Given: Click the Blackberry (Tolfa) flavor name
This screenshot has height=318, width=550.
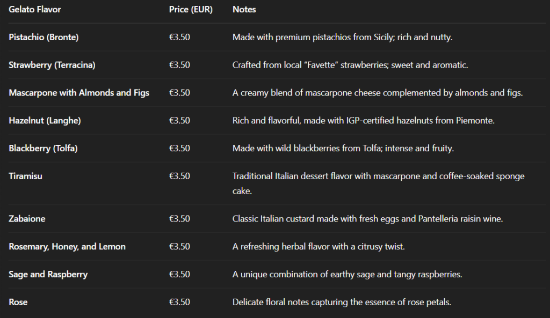Looking at the screenshot, I should (x=43, y=148).
